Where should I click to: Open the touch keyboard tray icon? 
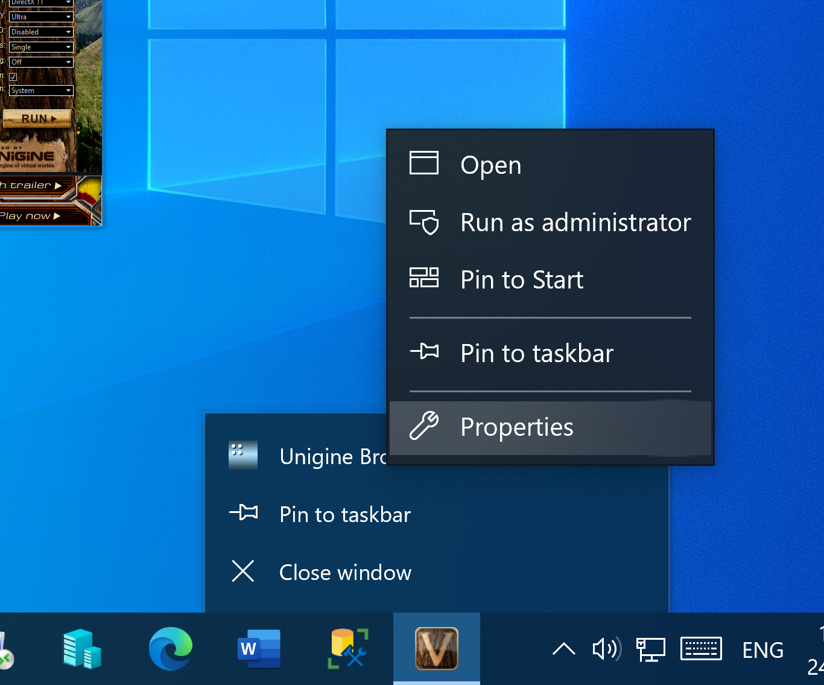pyautogui.click(x=700, y=649)
